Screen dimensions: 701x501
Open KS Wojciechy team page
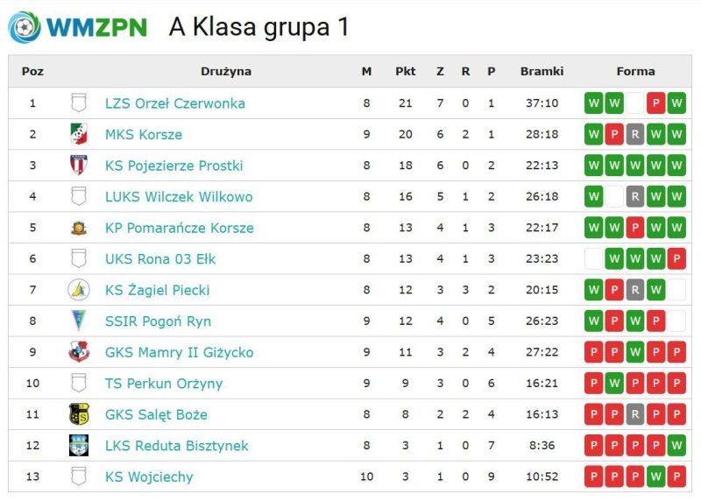[x=148, y=477]
